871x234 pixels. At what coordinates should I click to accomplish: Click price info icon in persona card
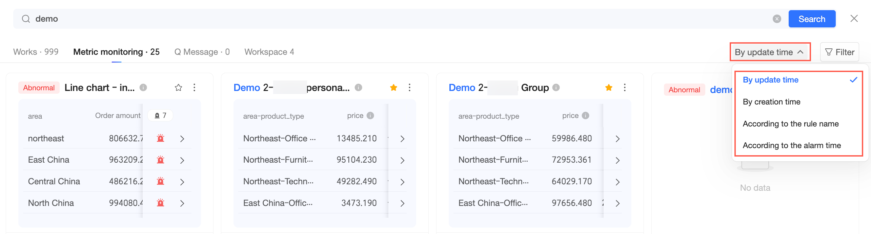click(x=370, y=116)
